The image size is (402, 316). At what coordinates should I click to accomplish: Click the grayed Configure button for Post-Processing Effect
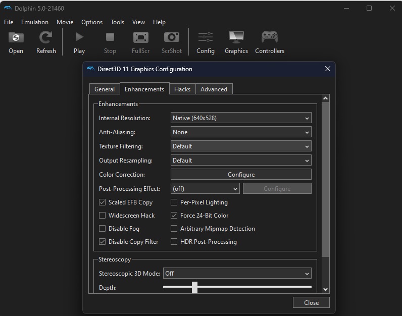[x=277, y=189]
